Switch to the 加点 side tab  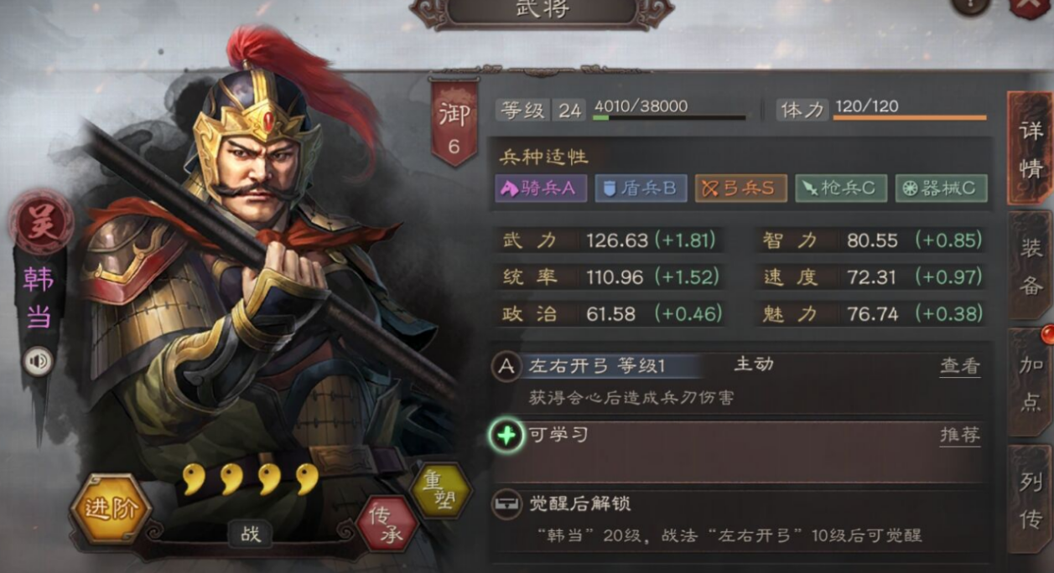pos(1031,382)
